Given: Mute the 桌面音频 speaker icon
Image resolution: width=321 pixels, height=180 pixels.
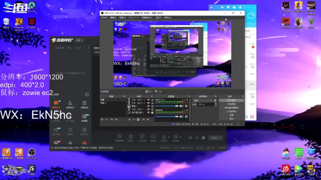Looking at the screenshot, I should coord(181,116).
